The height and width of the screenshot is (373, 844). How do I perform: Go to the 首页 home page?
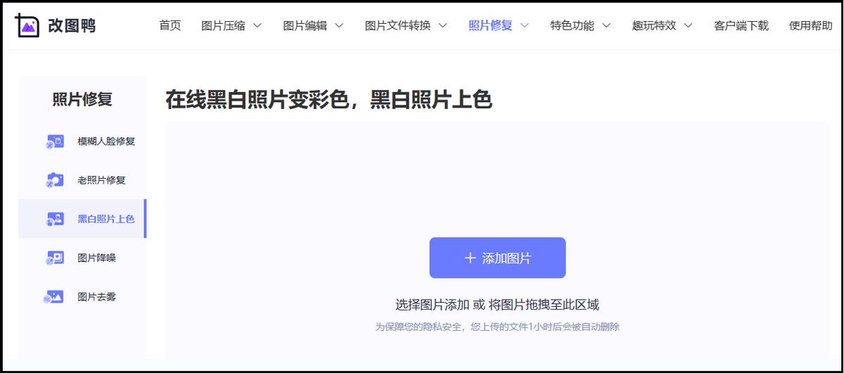[170, 26]
